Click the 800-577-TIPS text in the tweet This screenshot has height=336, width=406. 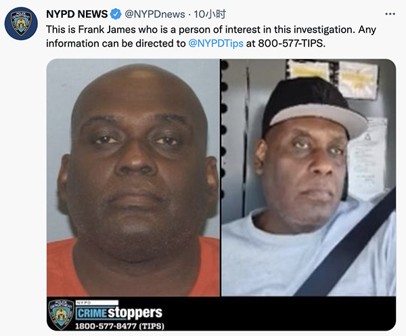tap(292, 43)
